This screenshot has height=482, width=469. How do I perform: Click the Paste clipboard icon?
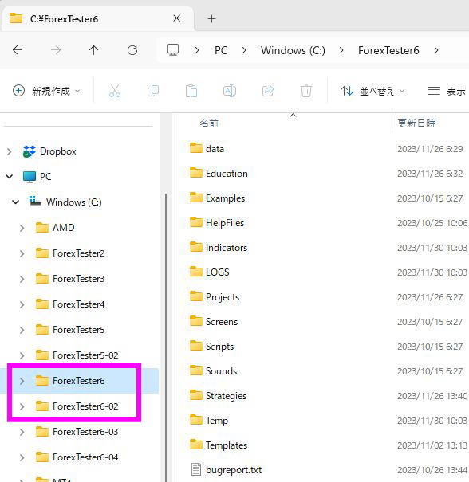pyautogui.click(x=191, y=91)
